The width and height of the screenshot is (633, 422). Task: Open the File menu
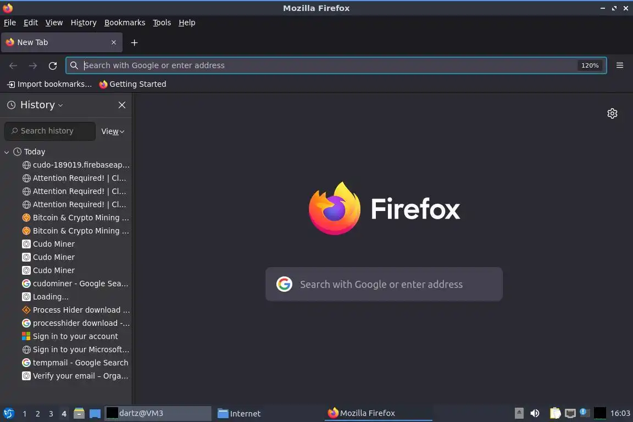point(10,23)
